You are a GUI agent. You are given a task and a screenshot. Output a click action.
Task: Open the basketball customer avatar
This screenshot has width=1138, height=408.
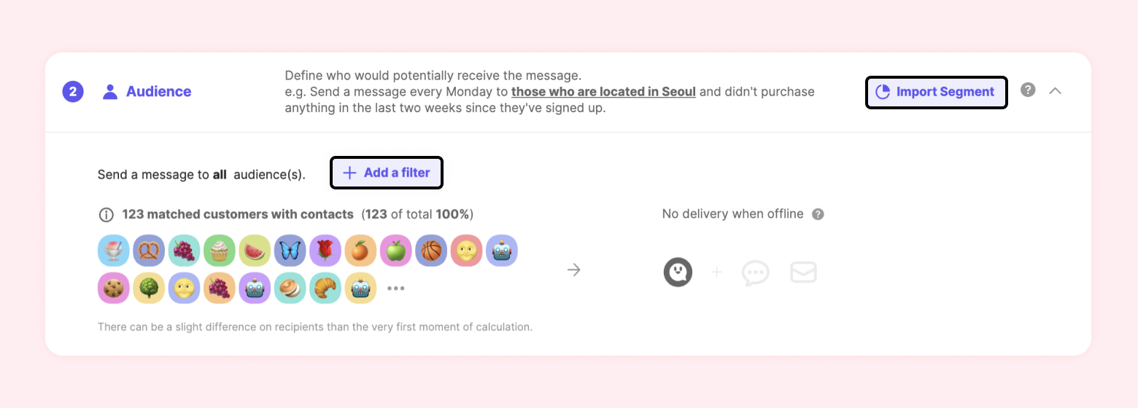[431, 251]
